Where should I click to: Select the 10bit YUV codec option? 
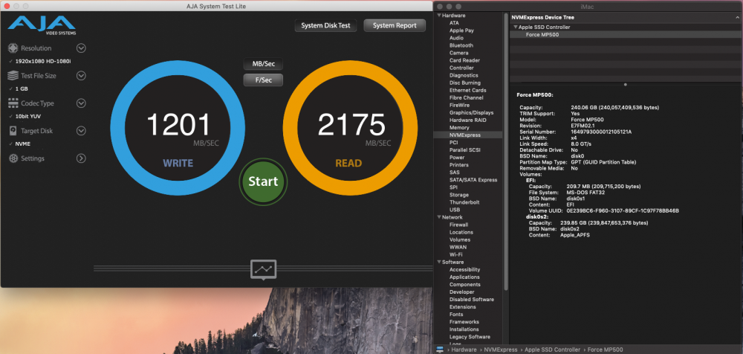coord(28,117)
